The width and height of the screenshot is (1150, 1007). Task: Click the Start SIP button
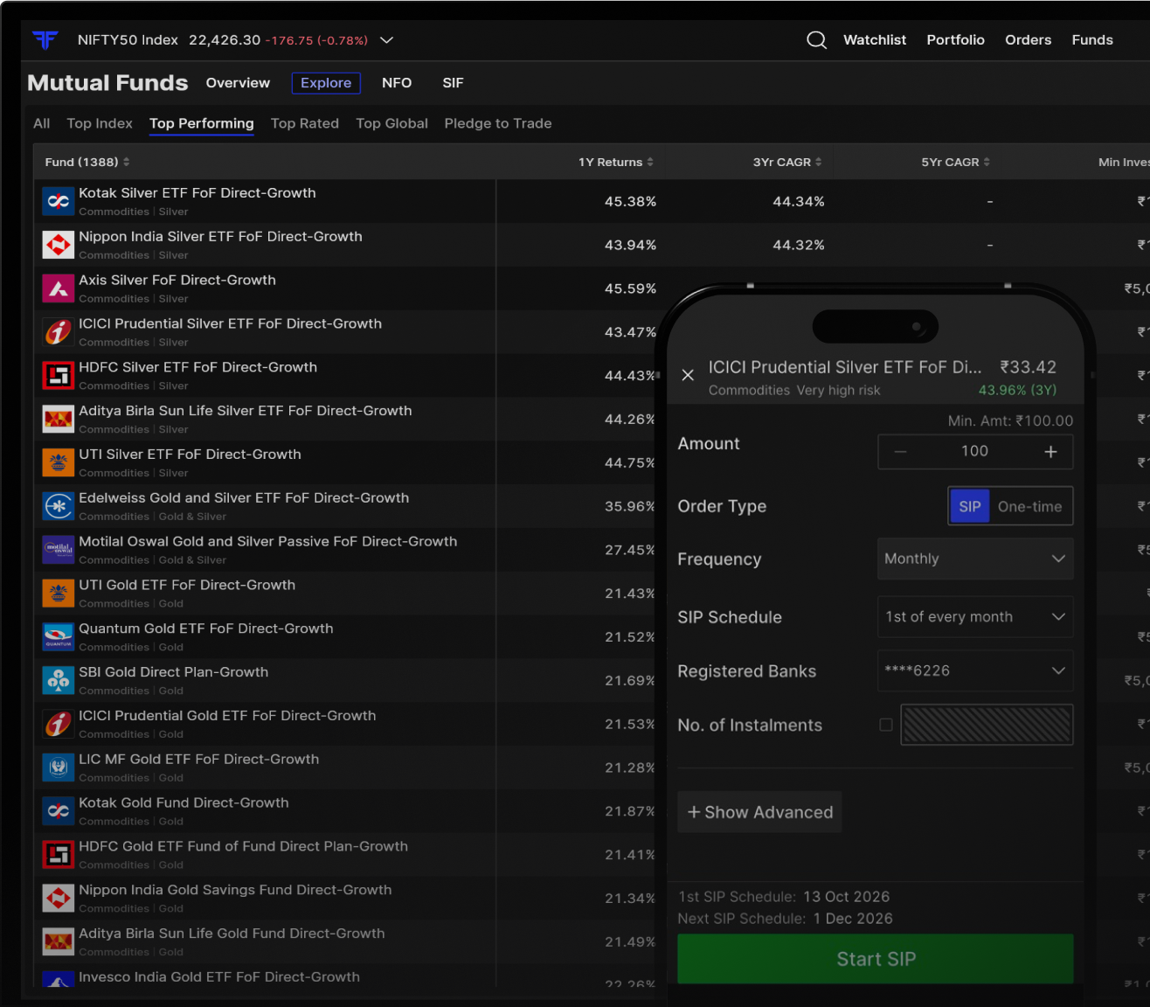click(876, 959)
